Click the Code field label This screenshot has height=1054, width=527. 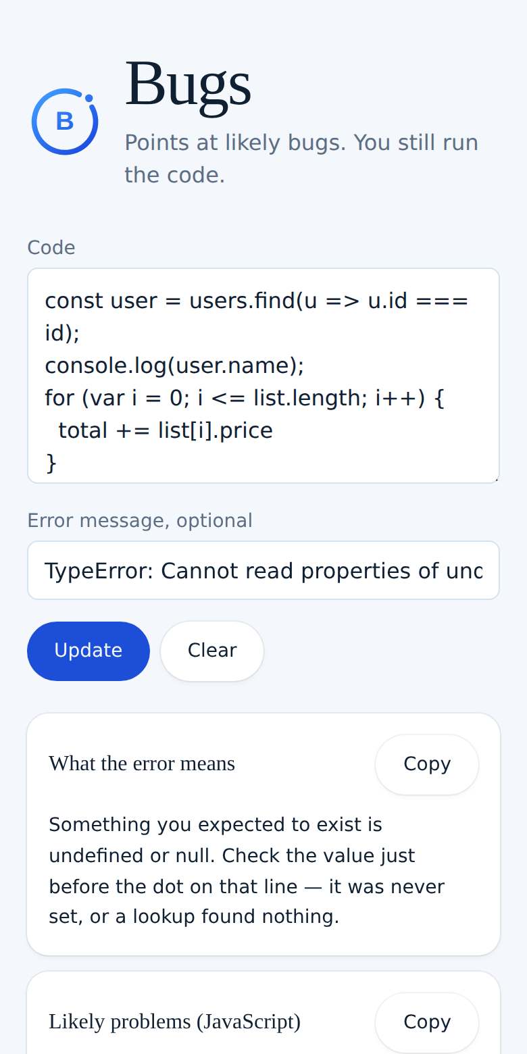click(x=51, y=247)
